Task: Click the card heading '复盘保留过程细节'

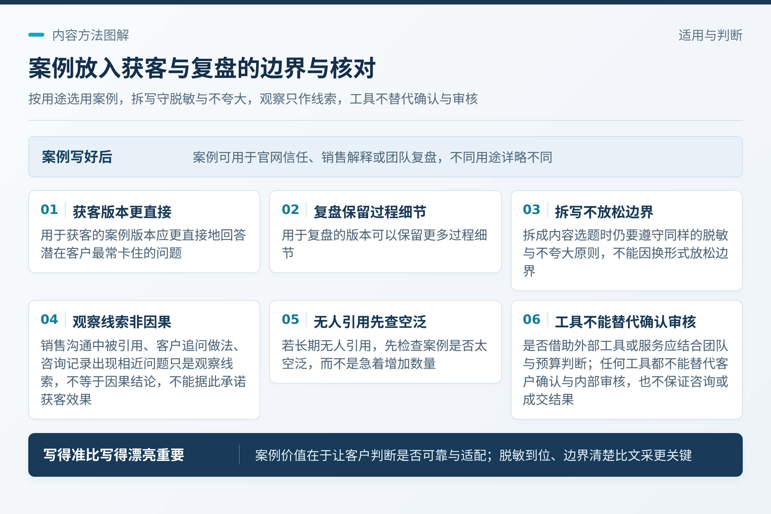Action: pyautogui.click(x=370, y=212)
